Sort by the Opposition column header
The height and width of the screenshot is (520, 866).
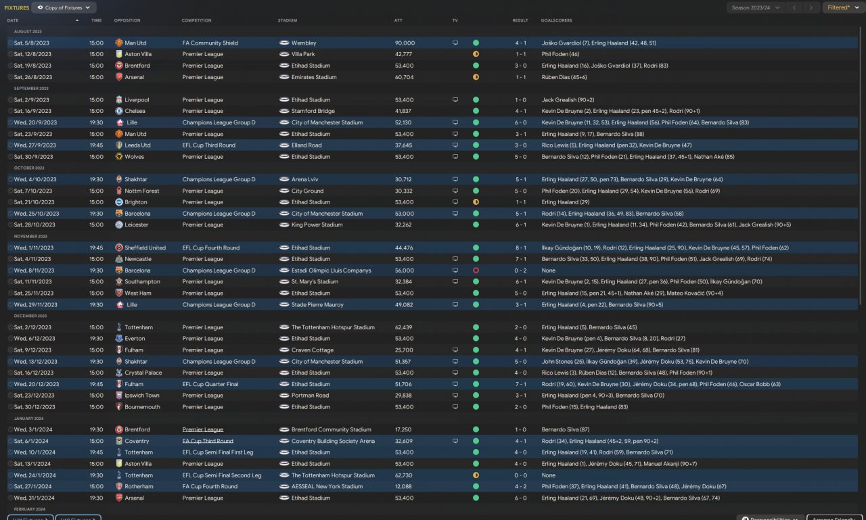(127, 20)
